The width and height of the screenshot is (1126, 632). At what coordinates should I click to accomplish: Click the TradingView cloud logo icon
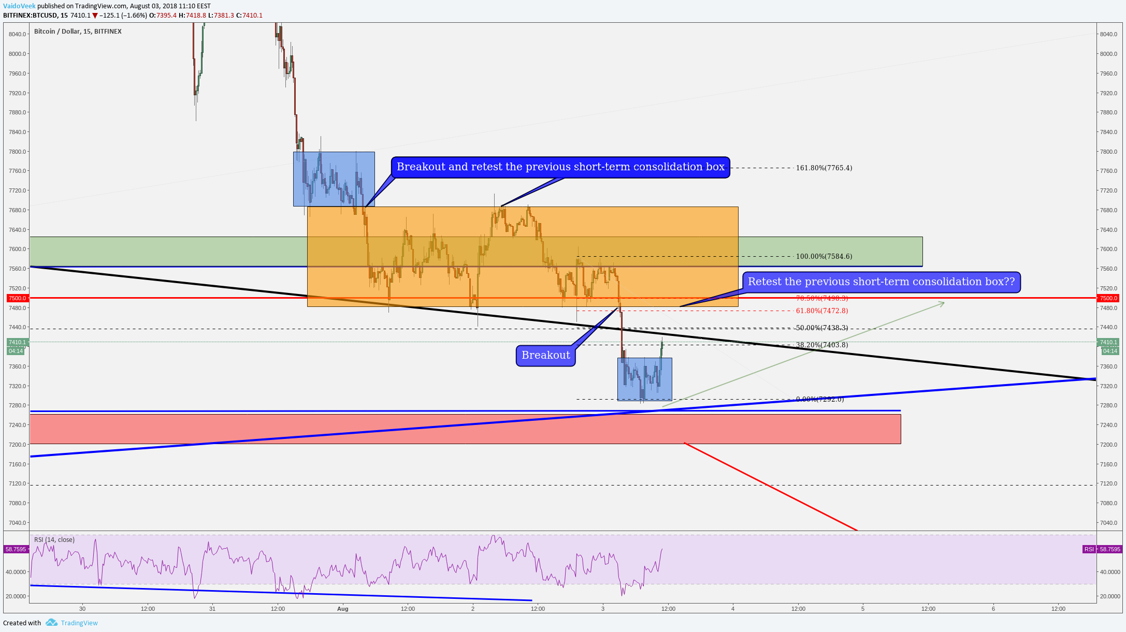[51, 623]
